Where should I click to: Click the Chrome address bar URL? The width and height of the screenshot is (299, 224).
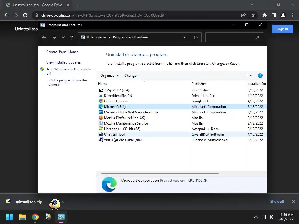(103, 15)
